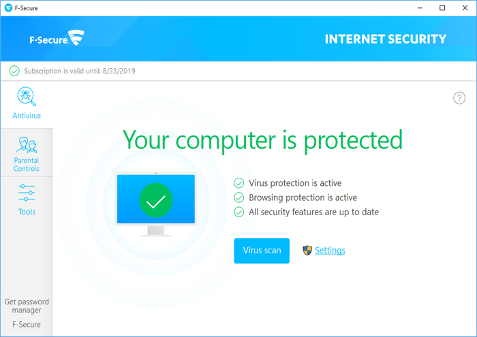Click the F-Secure logo in blue header
The height and width of the screenshot is (337, 477).
click(x=57, y=37)
